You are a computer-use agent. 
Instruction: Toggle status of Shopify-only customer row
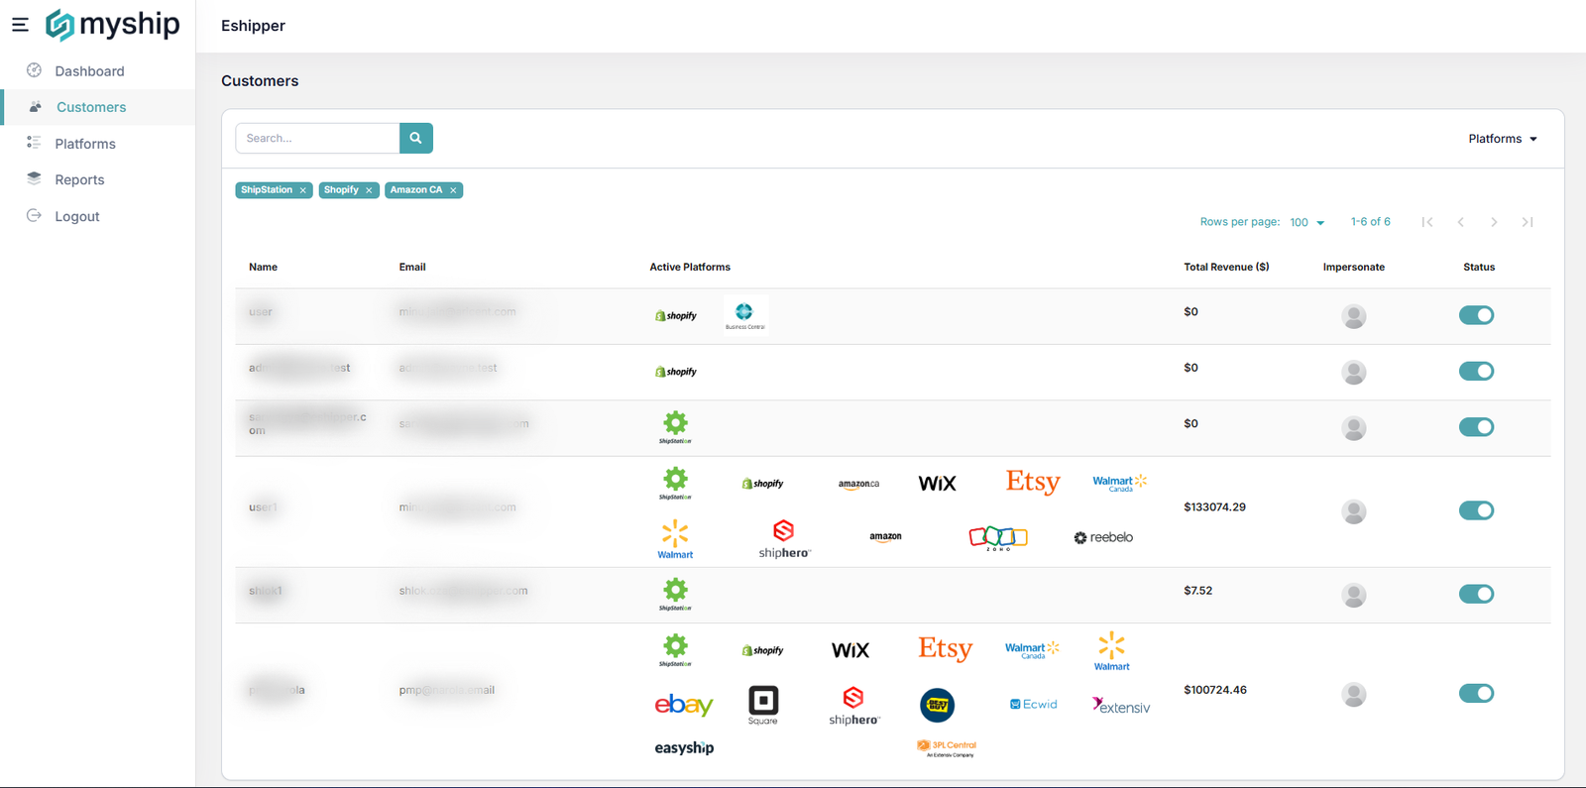click(x=1476, y=371)
